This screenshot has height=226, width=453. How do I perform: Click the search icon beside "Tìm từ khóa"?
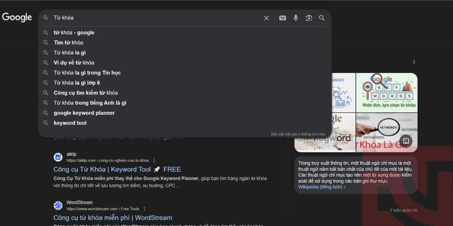coord(46,42)
